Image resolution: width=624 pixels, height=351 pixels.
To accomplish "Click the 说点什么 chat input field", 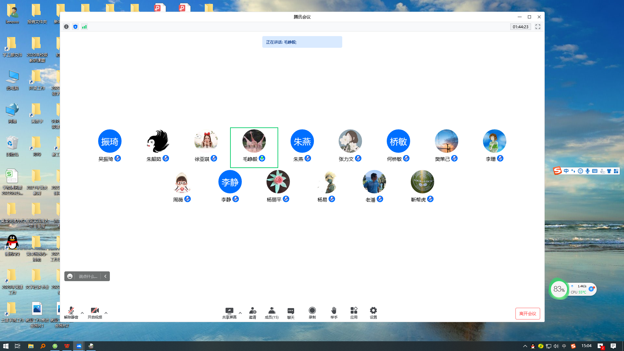I will [x=88, y=276].
